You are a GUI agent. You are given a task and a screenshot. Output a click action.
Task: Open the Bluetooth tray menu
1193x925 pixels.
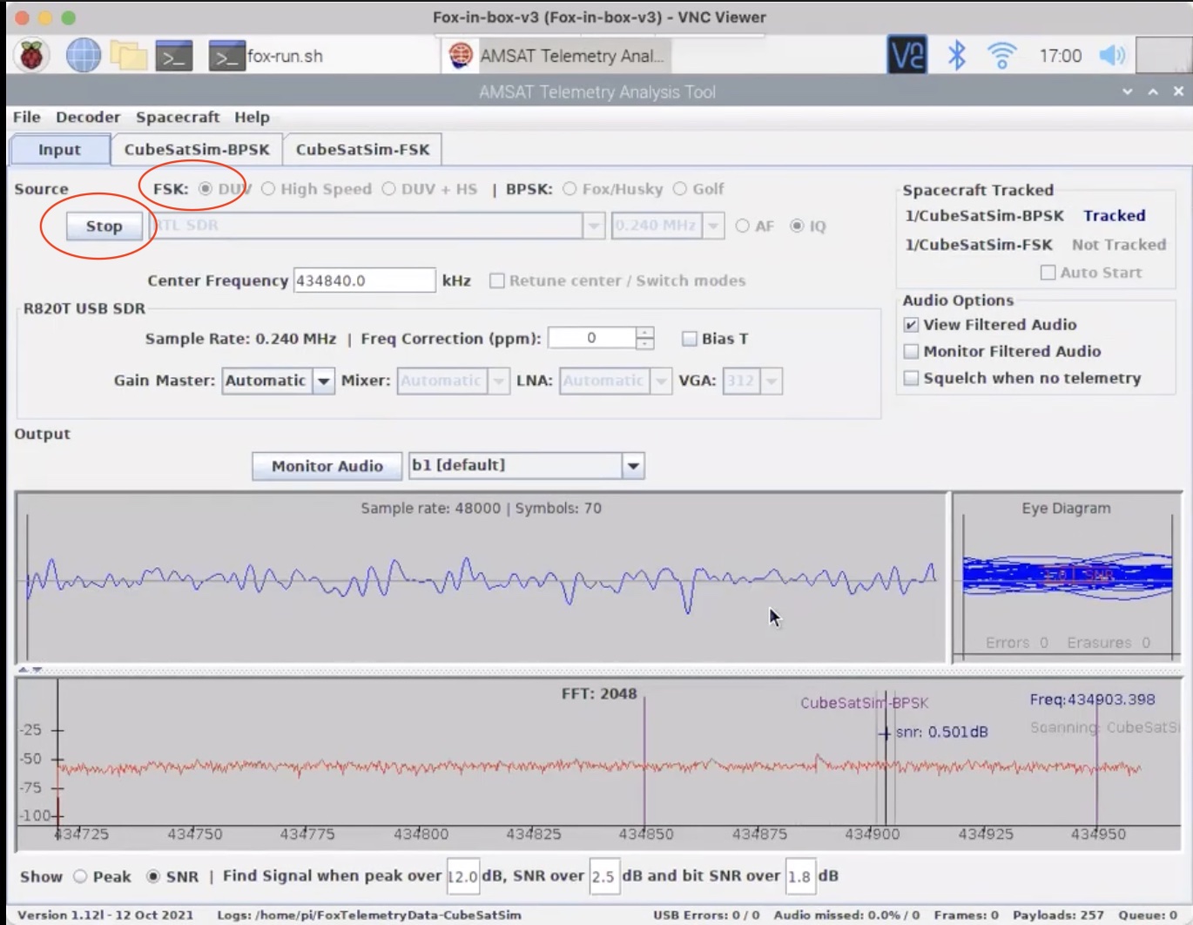coord(956,56)
